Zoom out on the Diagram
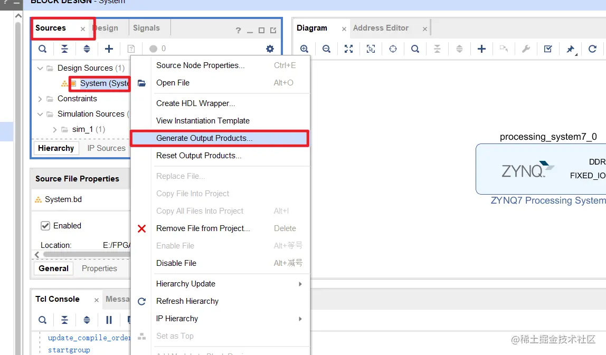The width and height of the screenshot is (606, 355). coord(326,49)
